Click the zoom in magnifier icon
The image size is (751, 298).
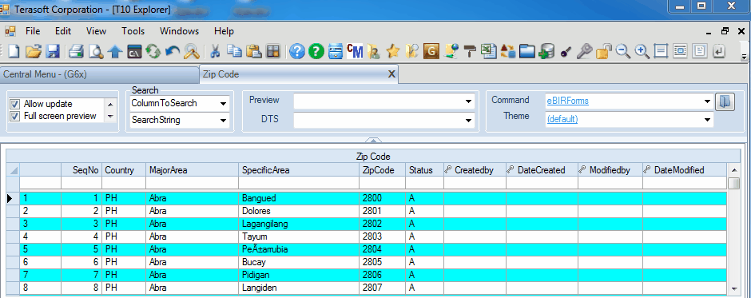pos(642,51)
